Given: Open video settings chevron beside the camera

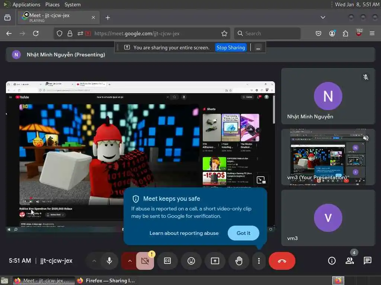Looking at the screenshot, I should coord(130,261).
